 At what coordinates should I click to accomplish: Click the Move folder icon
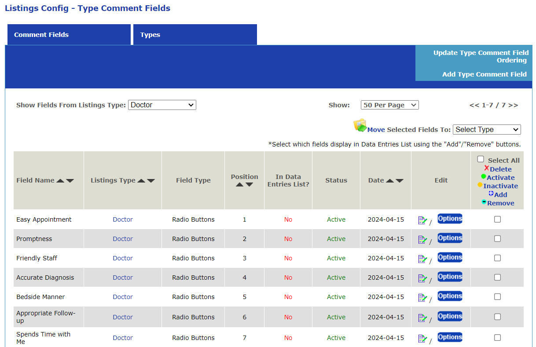(x=360, y=126)
